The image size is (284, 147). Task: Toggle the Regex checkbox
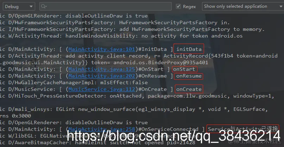click(x=178, y=7)
